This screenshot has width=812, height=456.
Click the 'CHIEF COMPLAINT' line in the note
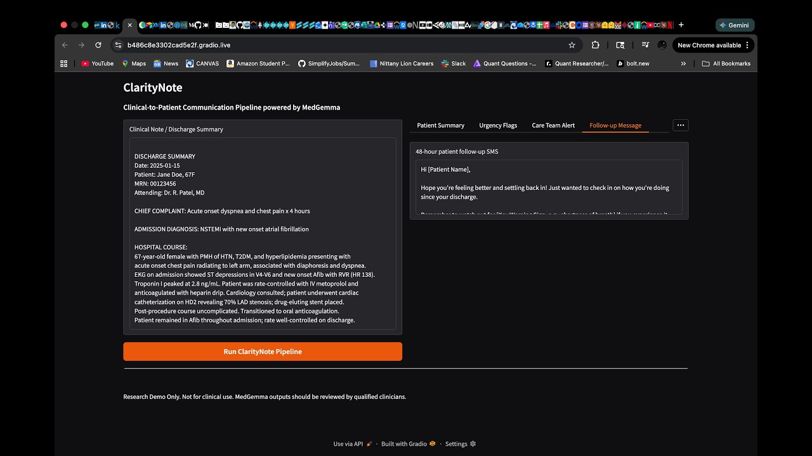pyautogui.click(x=222, y=211)
